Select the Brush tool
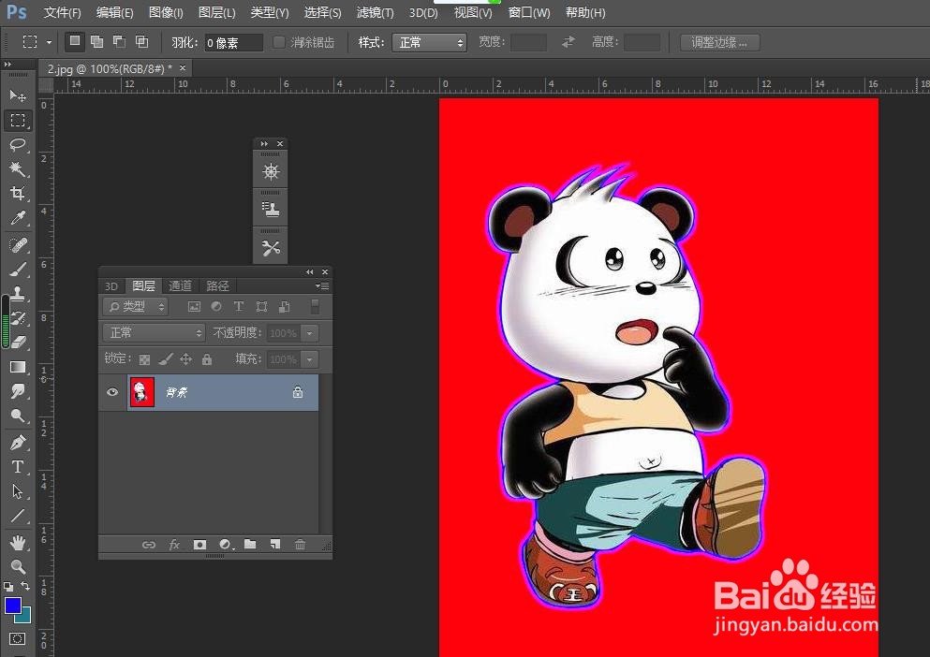The height and width of the screenshot is (657, 930). (x=18, y=270)
